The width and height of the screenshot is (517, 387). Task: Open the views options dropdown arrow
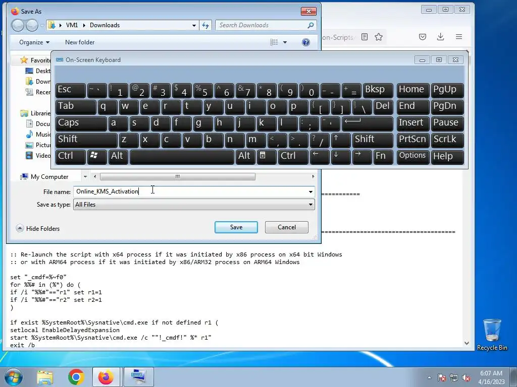[285, 42]
